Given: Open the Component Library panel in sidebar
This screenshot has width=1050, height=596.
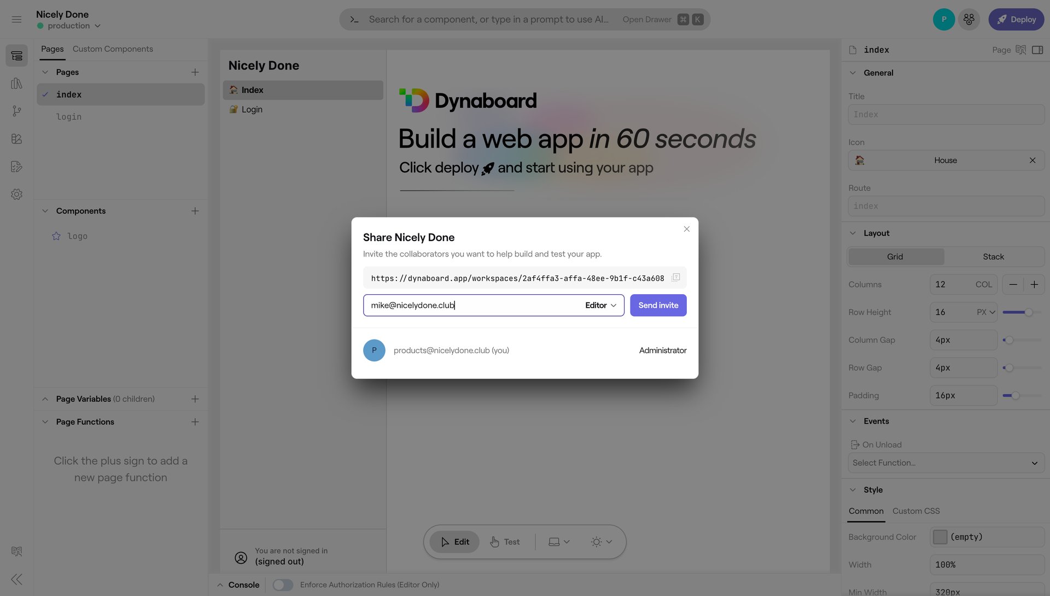Looking at the screenshot, I should click(x=16, y=83).
